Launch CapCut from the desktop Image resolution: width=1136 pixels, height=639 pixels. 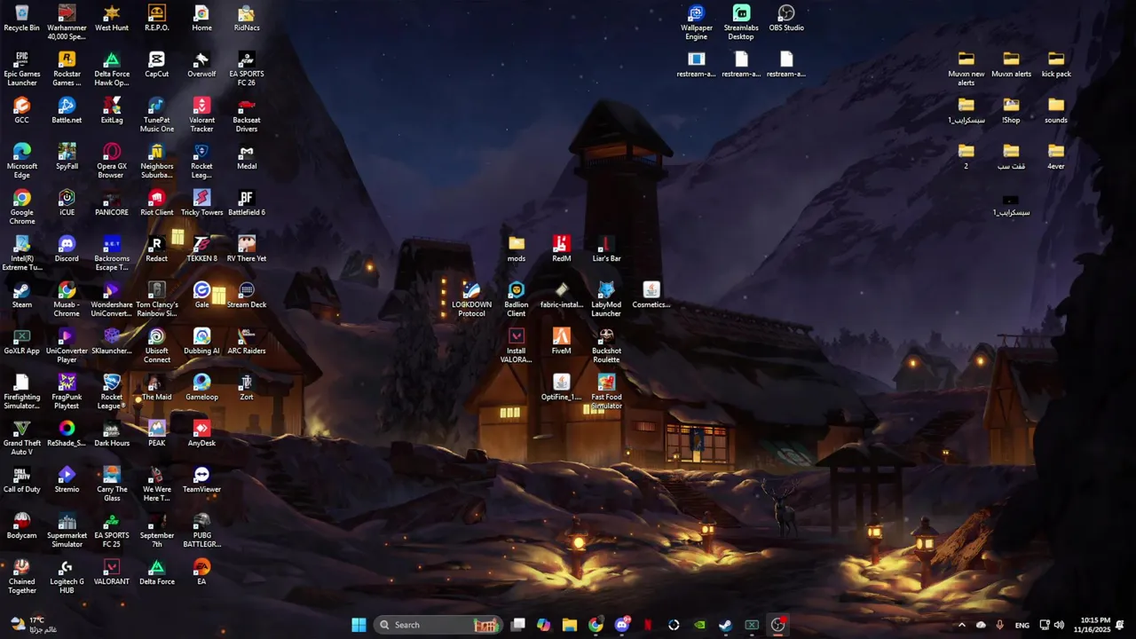(156, 65)
